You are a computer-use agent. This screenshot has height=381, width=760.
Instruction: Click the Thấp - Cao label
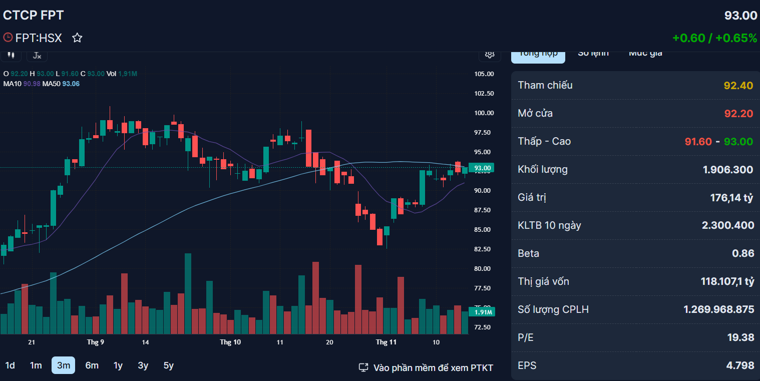tap(544, 141)
